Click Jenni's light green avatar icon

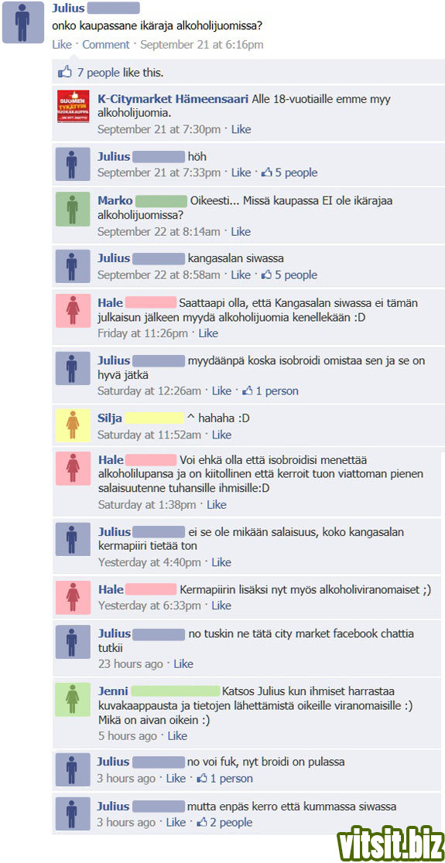[73, 700]
